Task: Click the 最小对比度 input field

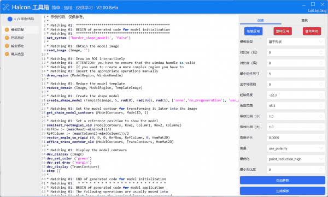Action: 296,170
